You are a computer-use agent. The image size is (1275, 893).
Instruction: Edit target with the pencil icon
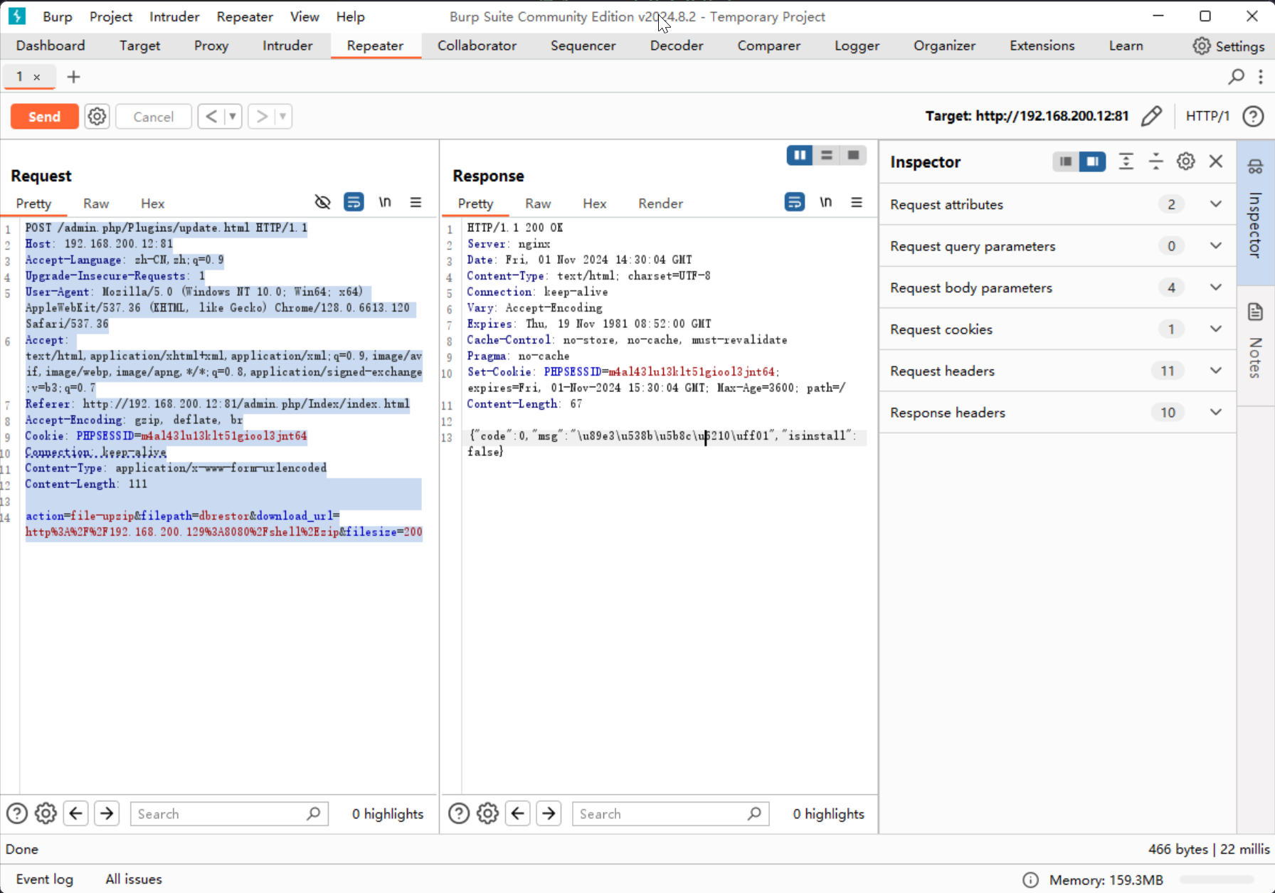pos(1151,116)
